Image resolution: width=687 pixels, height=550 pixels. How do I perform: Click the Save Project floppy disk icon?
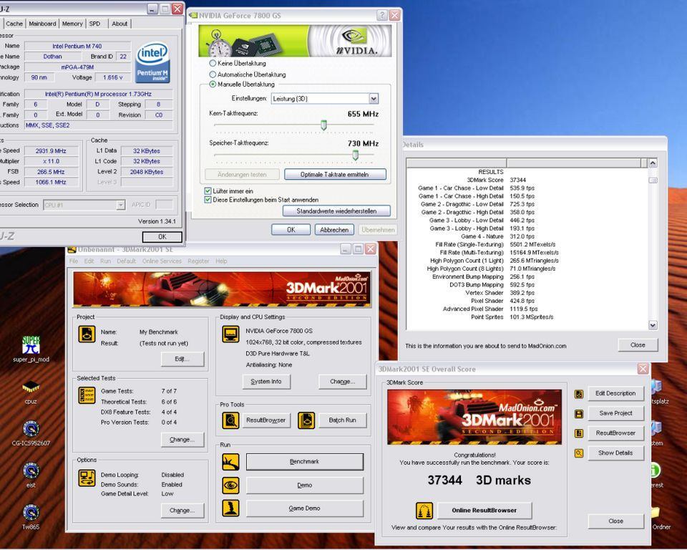click(579, 414)
